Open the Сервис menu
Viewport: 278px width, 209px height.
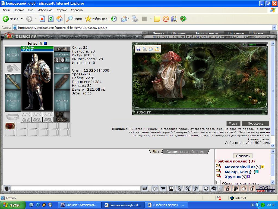tap(62, 10)
